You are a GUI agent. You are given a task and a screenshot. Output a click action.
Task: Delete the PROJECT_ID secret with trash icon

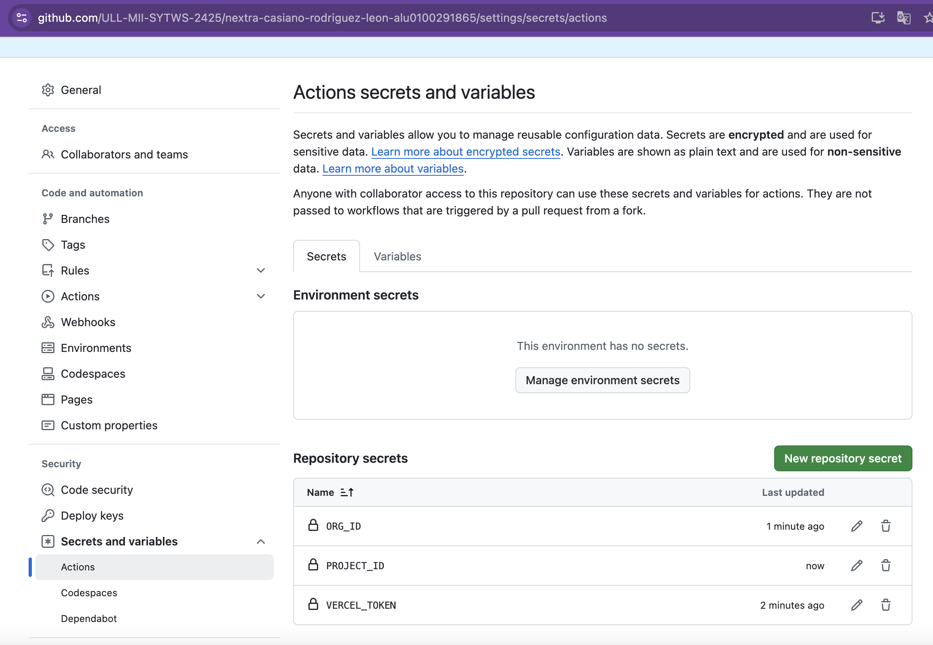(886, 566)
